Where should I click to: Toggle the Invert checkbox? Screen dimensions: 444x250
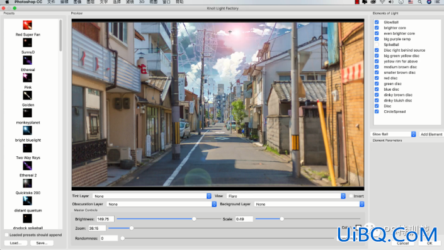click(x=351, y=196)
